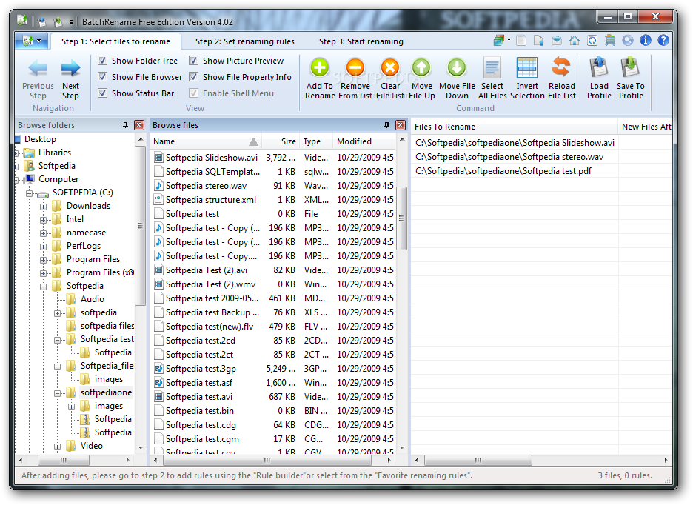Click the Clear File List icon
This screenshot has height=505, width=693.
tap(389, 67)
